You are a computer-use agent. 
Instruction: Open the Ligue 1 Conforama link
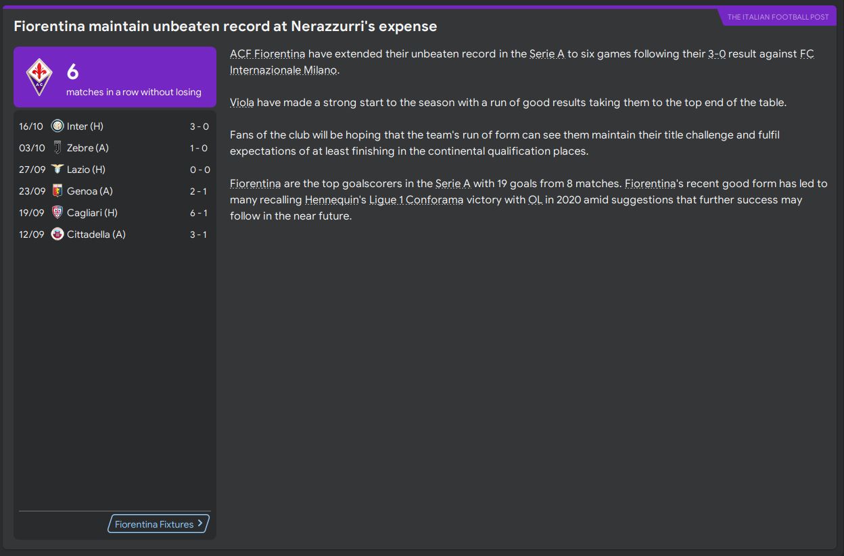[x=416, y=200]
